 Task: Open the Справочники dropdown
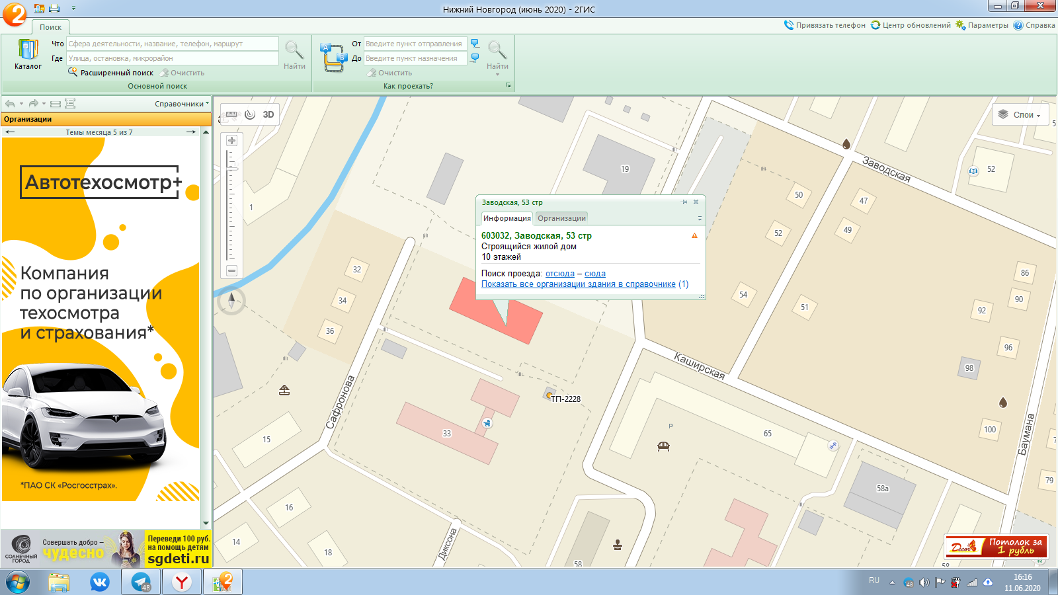tap(182, 104)
